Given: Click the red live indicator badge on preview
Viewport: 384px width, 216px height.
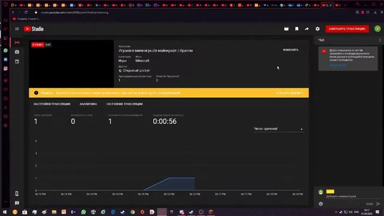Looking at the screenshot, I should click(38, 44).
